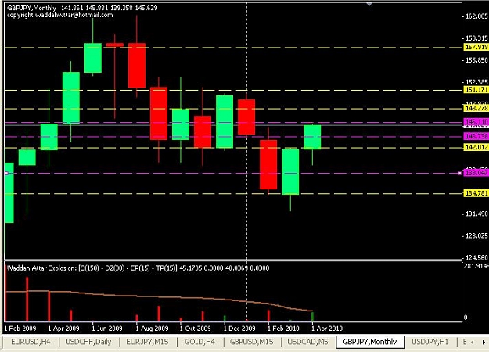Select the 138.047 magenta price label
The width and height of the screenshot is (489, 352).
[476, 173]
